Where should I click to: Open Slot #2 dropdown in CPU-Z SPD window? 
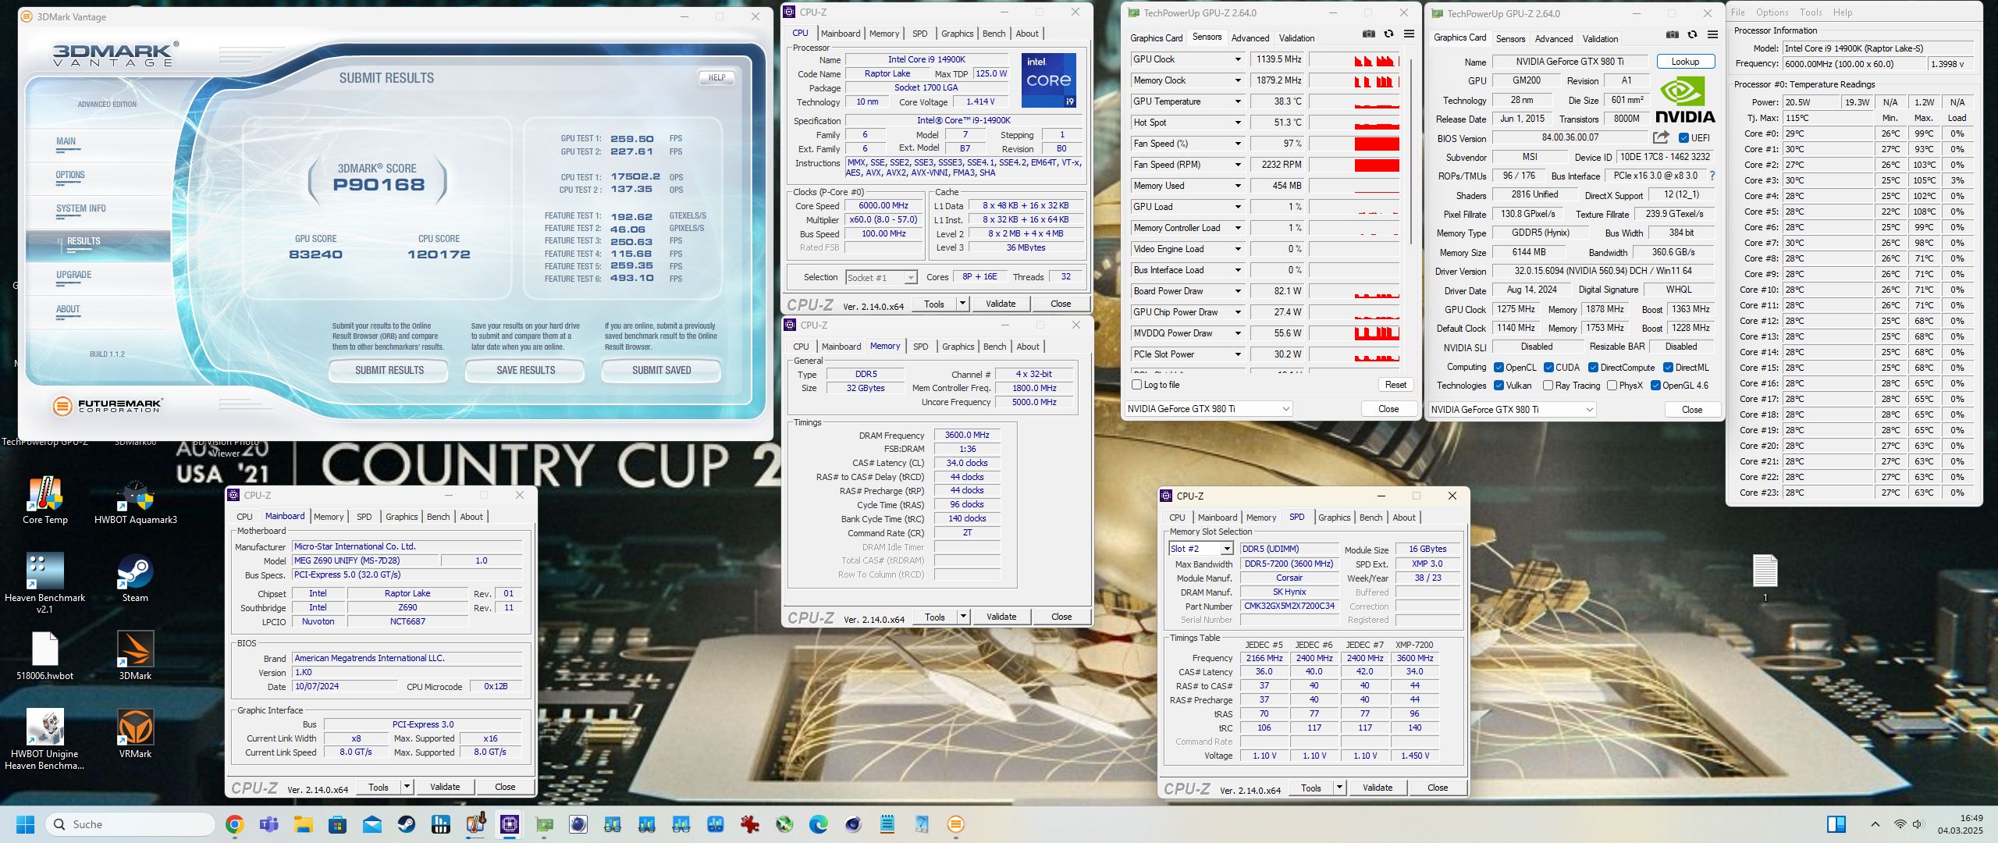pyautogui.click(x=1200, y=549)
